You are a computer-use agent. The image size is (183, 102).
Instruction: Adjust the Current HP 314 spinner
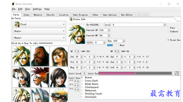pyautogui.click(x=109, y=30)
